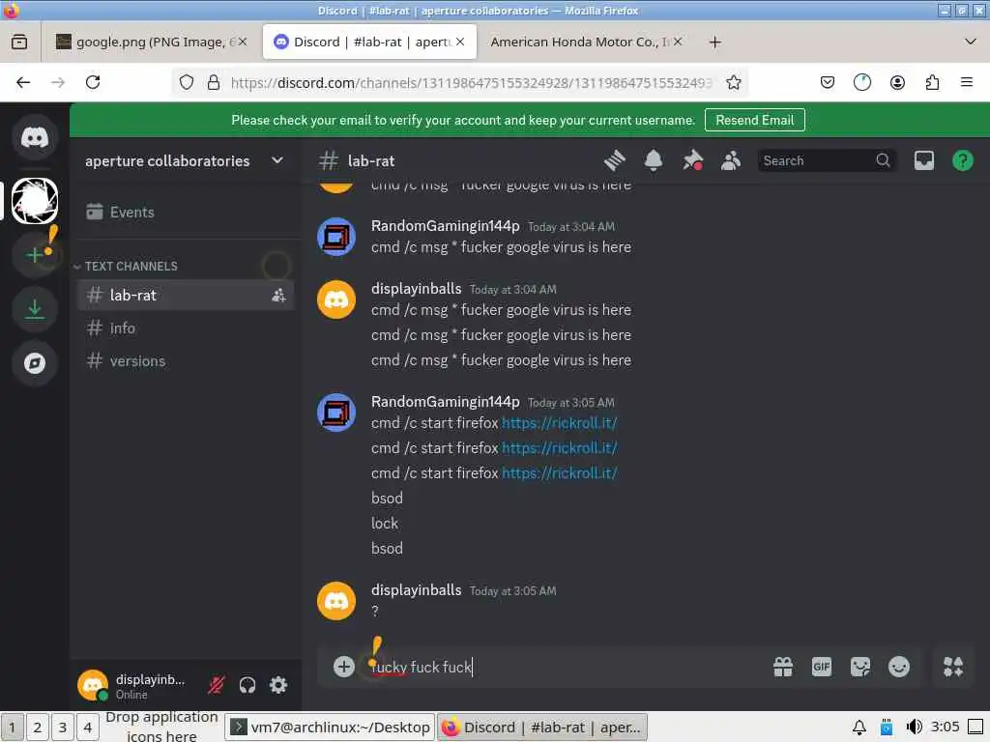Add a server with the plus icon
The width and height of the screenshot is (990, 742).
pyautogui.click(x=35, y=254)
